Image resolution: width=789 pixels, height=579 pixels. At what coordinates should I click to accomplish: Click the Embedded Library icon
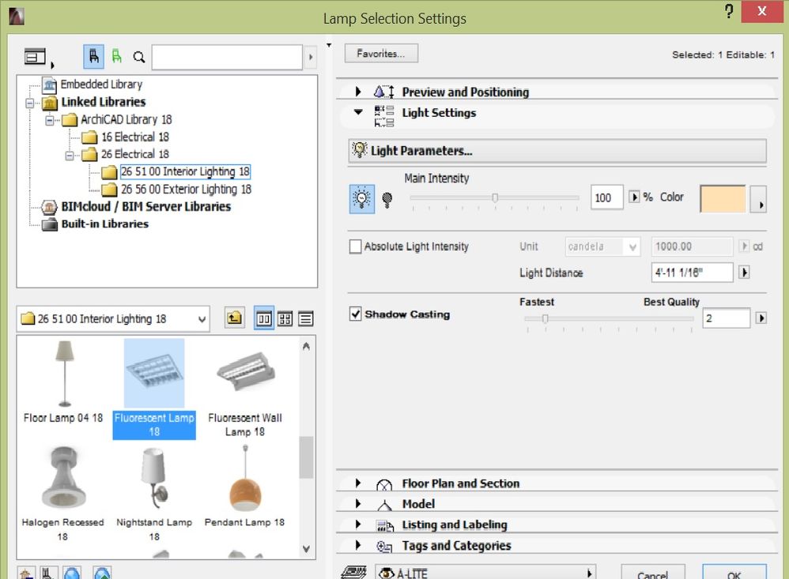pyautogui.click(x=49, y=85)
